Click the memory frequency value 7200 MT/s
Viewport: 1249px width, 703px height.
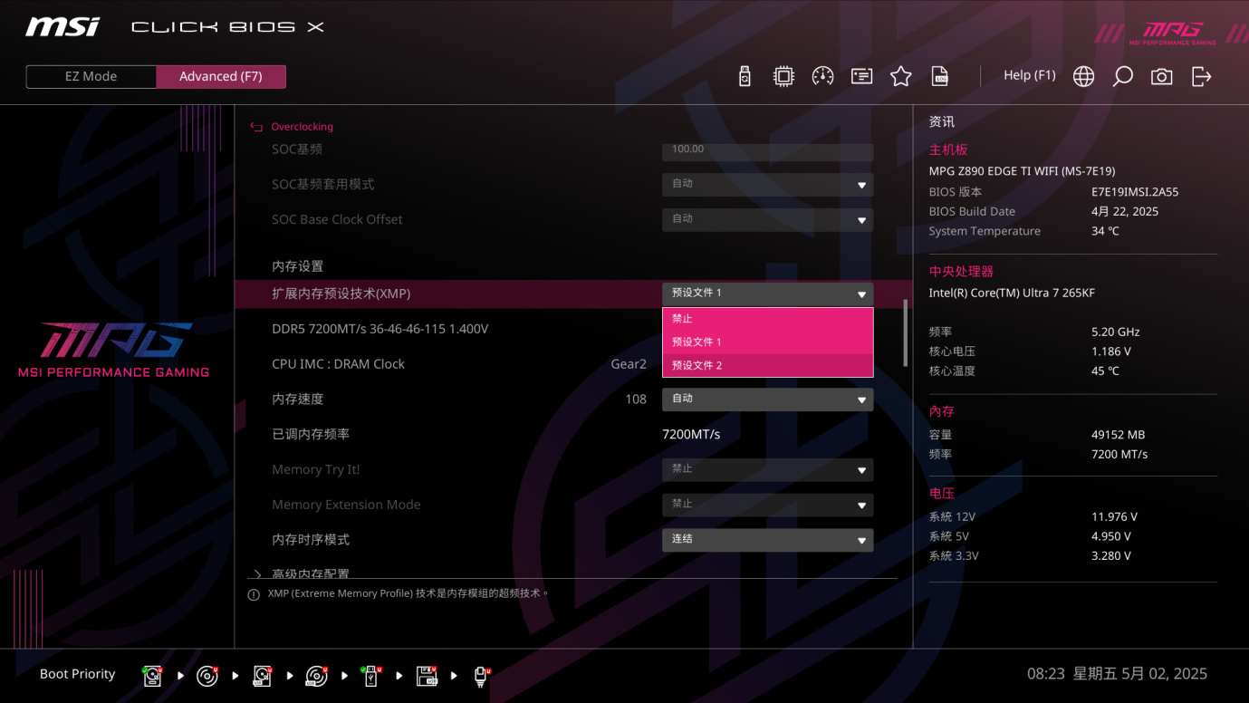(x=1119, y=455)
